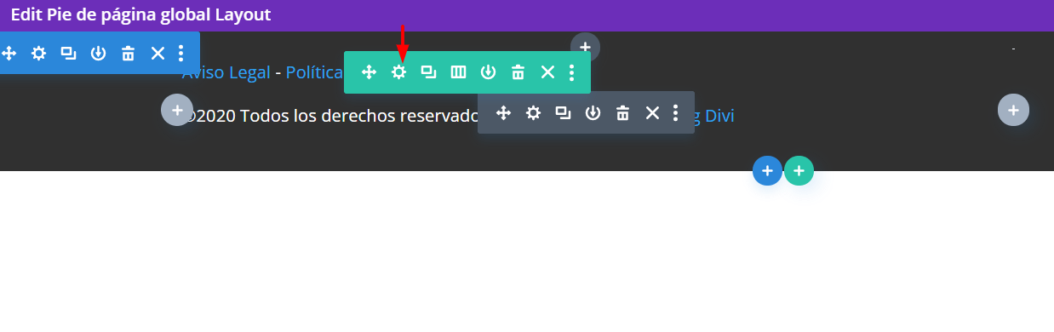1054x332 pixels.
Task: Close the gray module toolbar with the X
Action: pyautogui.click(x=652, y=112)
